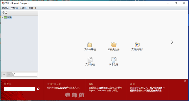Expand the 新建 tree node
189x101 pixels.
tap(2, 17)
